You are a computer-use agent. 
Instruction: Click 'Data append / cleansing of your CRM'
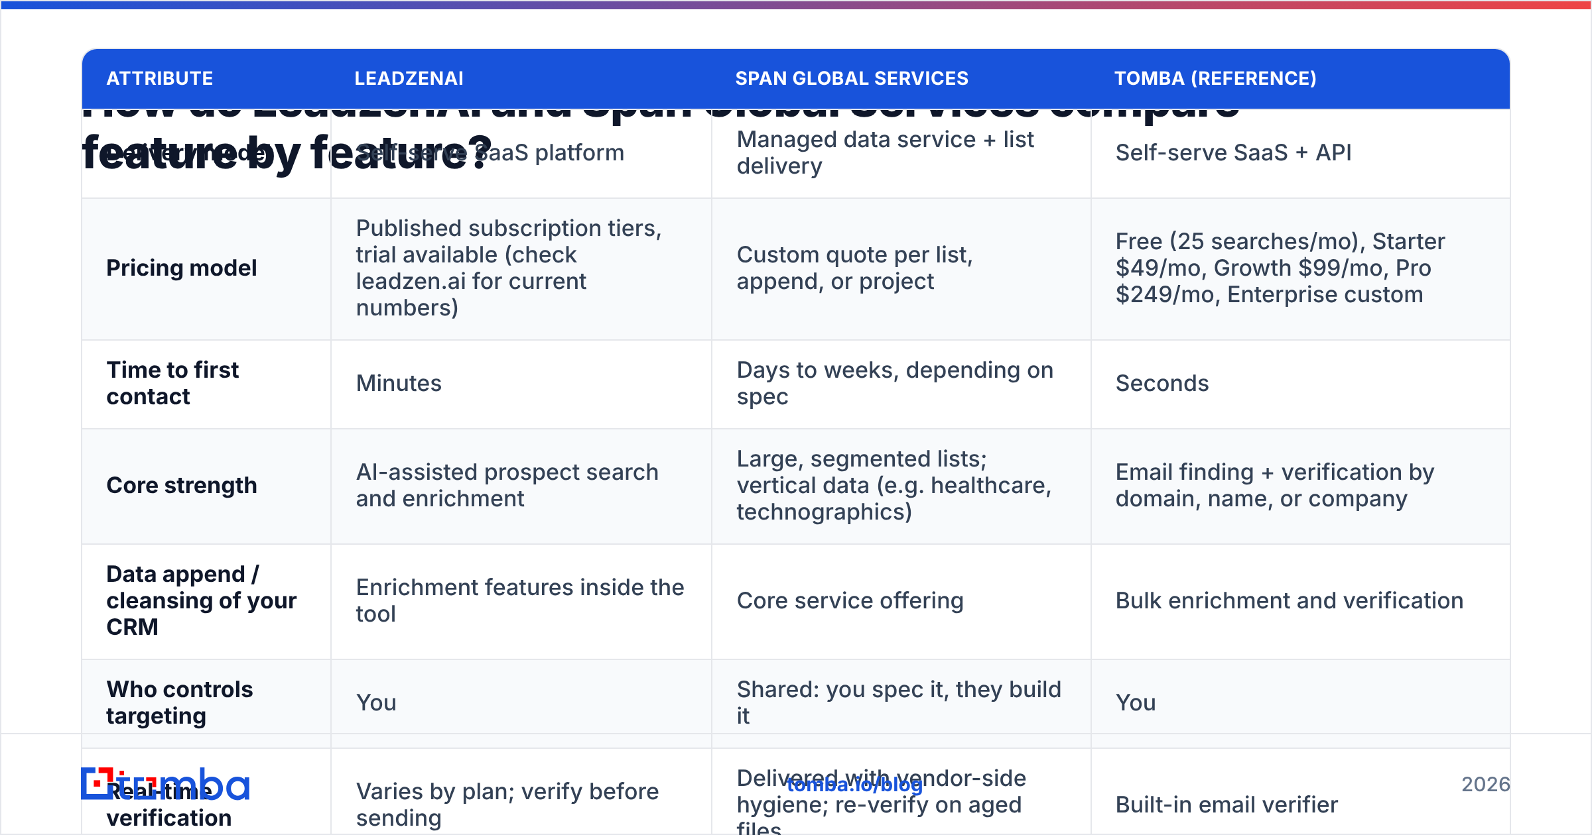(x=202, y=600)
